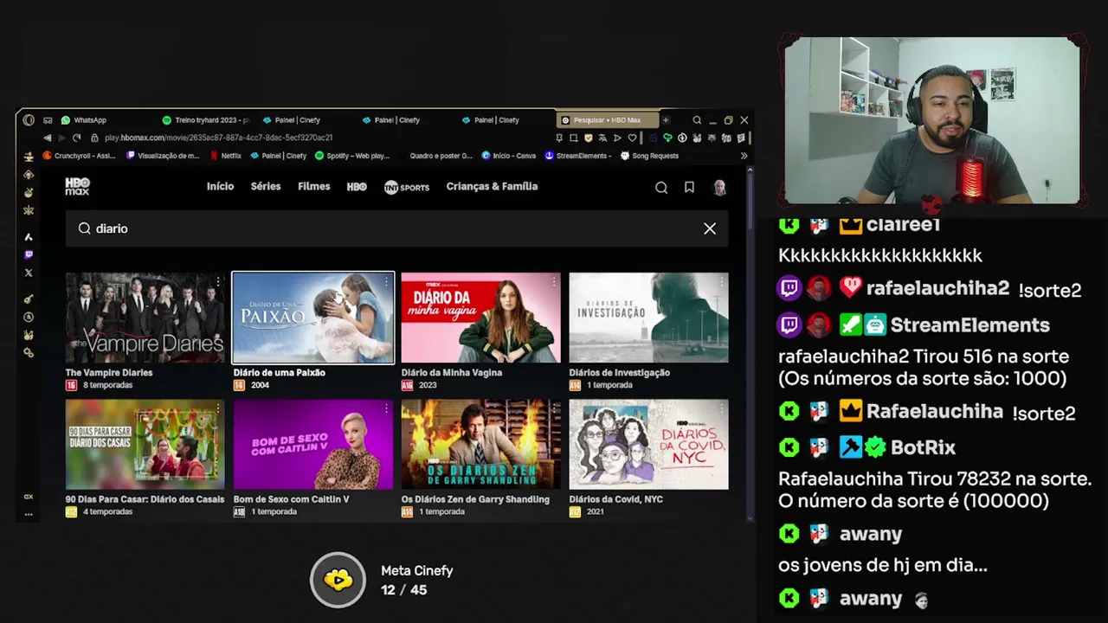Image resolution: width=1108 pixels, height=623 pixels.
Task: Open the Séries section
Action: pyautogui.click(x=266, y=186)
